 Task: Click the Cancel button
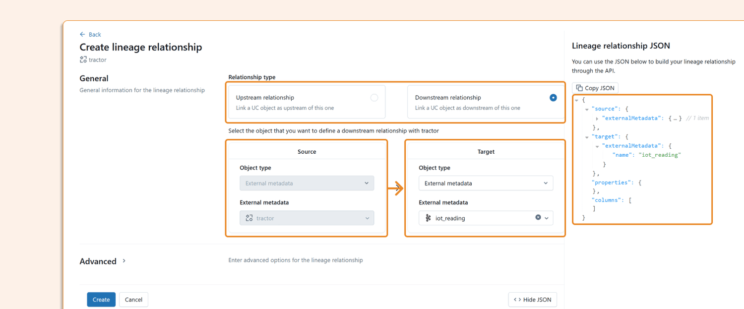coord(133,300)
